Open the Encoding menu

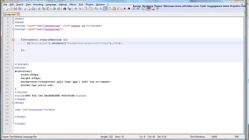pos(38,4)
